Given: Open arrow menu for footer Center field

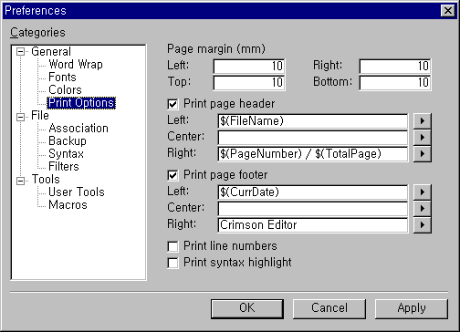Looking at the screenshot, I should pos(423,209).
